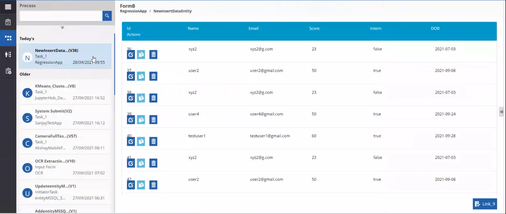This screenshot has height=214, width=506.
Task: Select the score 60 cell
Action: [x=314, y=136]
